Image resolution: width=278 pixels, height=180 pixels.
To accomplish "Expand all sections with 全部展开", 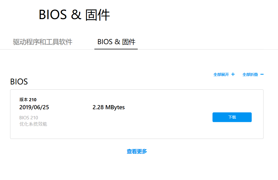I will click(x=221, y=75).
